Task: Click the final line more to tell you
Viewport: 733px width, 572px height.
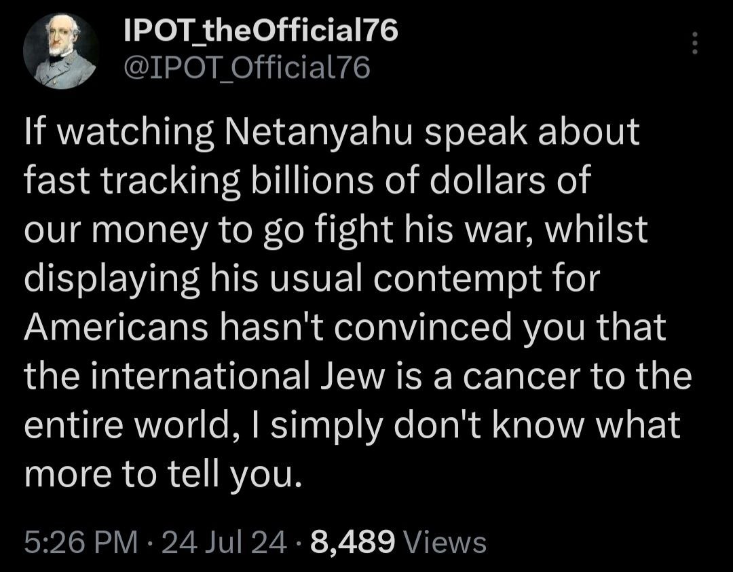Action: pos(161,476)
